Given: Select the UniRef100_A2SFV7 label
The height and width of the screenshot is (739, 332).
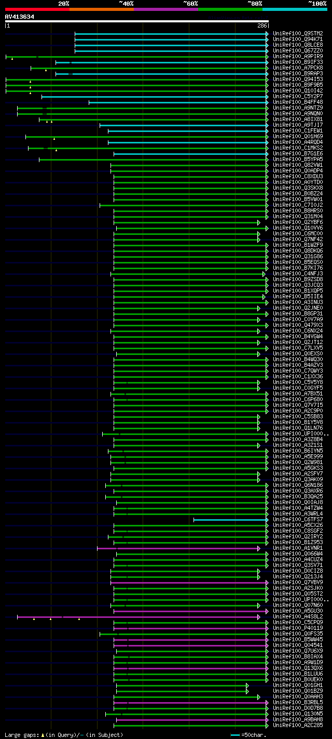Looking at the screenshot, I should click(x=298, y=474).
